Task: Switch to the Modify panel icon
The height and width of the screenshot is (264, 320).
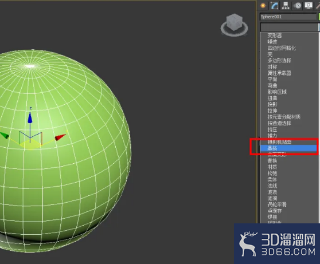Action: (x=275, y=6)
